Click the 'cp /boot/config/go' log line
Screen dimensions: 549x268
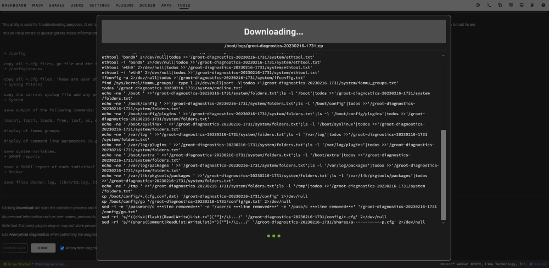(196, 202)
